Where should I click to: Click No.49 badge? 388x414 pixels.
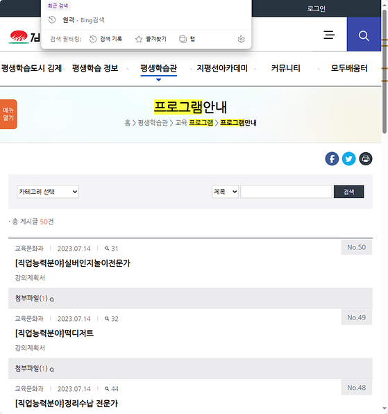[x=356, y=317]
